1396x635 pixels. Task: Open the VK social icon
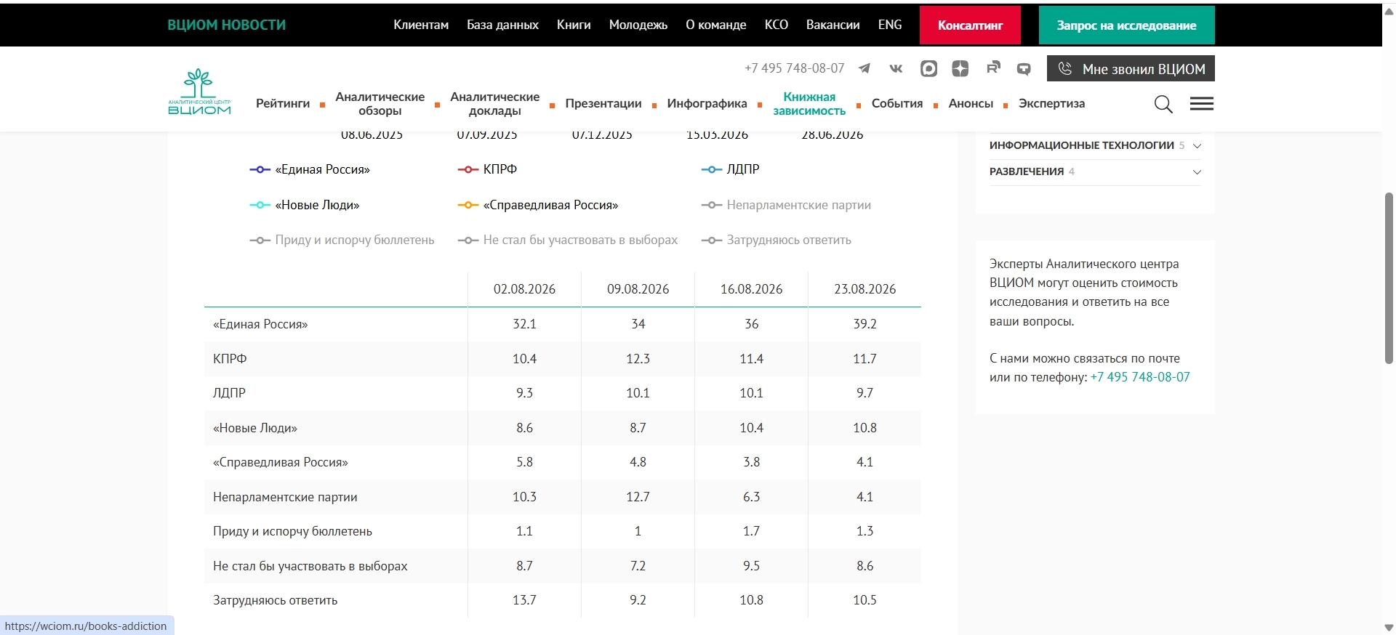pyautogui.click(x=896, y=68)
